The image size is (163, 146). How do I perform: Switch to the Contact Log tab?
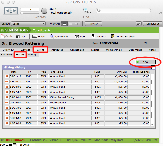point(77,50)
